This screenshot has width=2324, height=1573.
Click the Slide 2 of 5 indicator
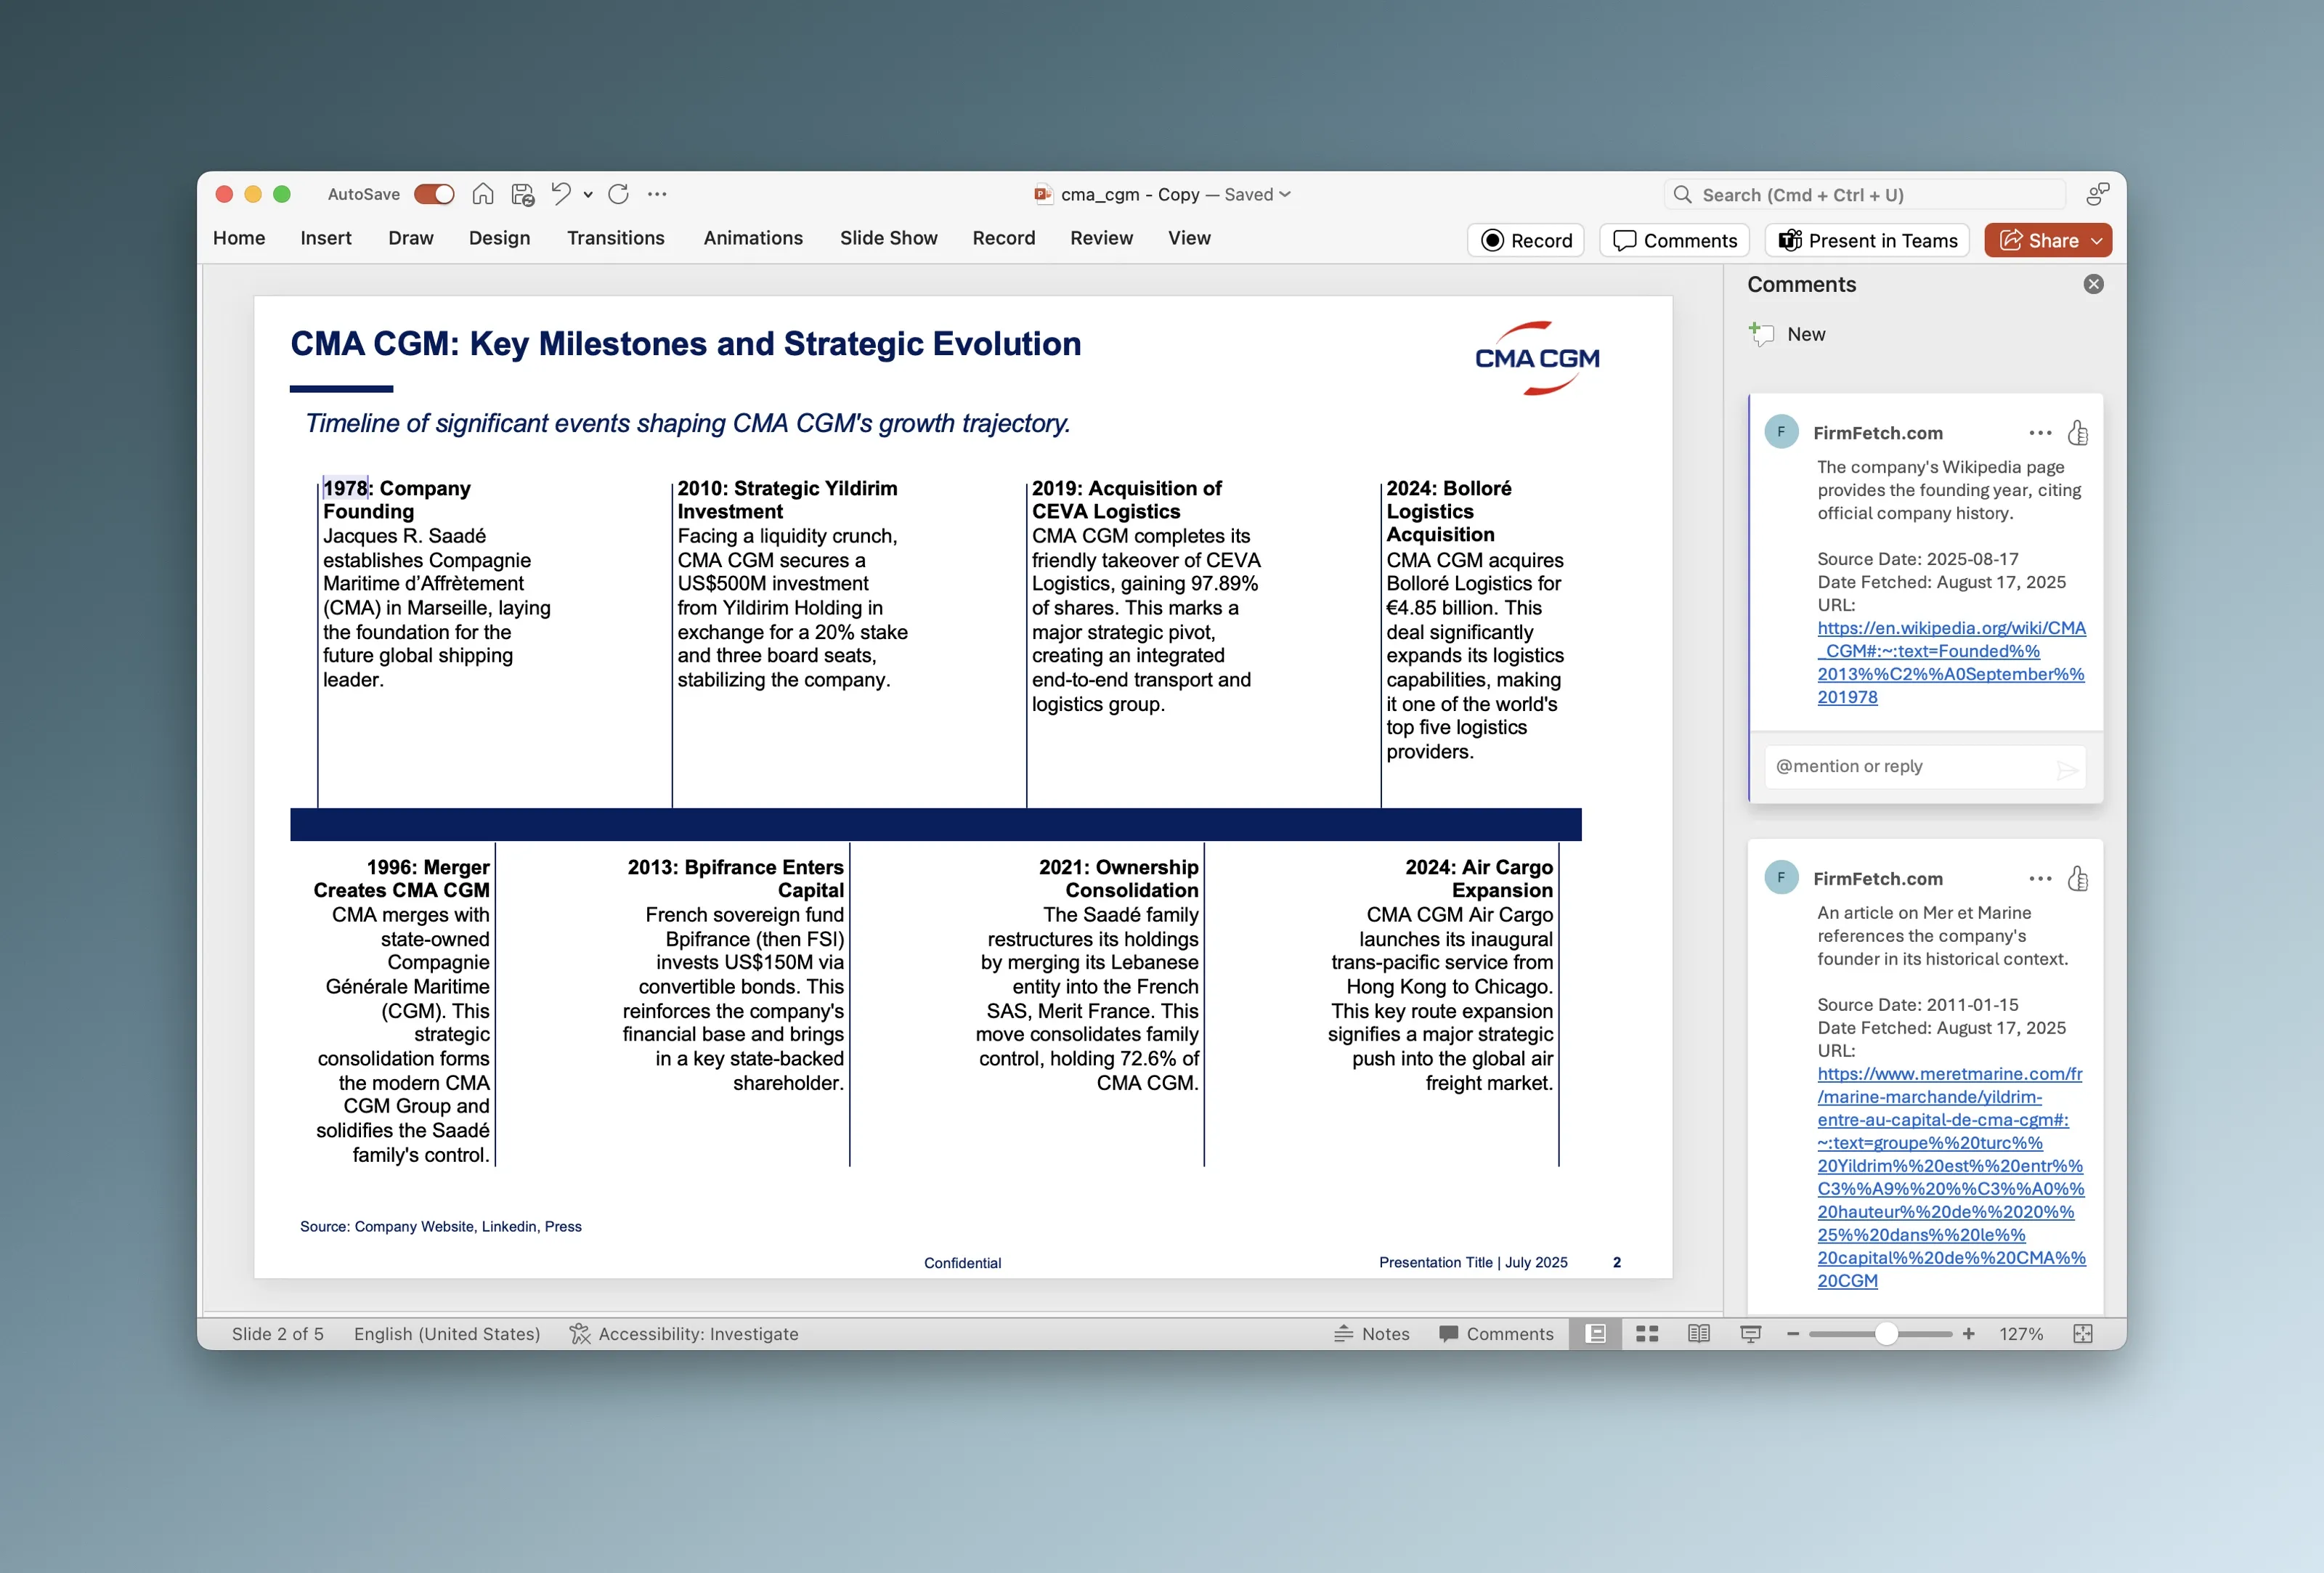click(x=278, y=1333)
